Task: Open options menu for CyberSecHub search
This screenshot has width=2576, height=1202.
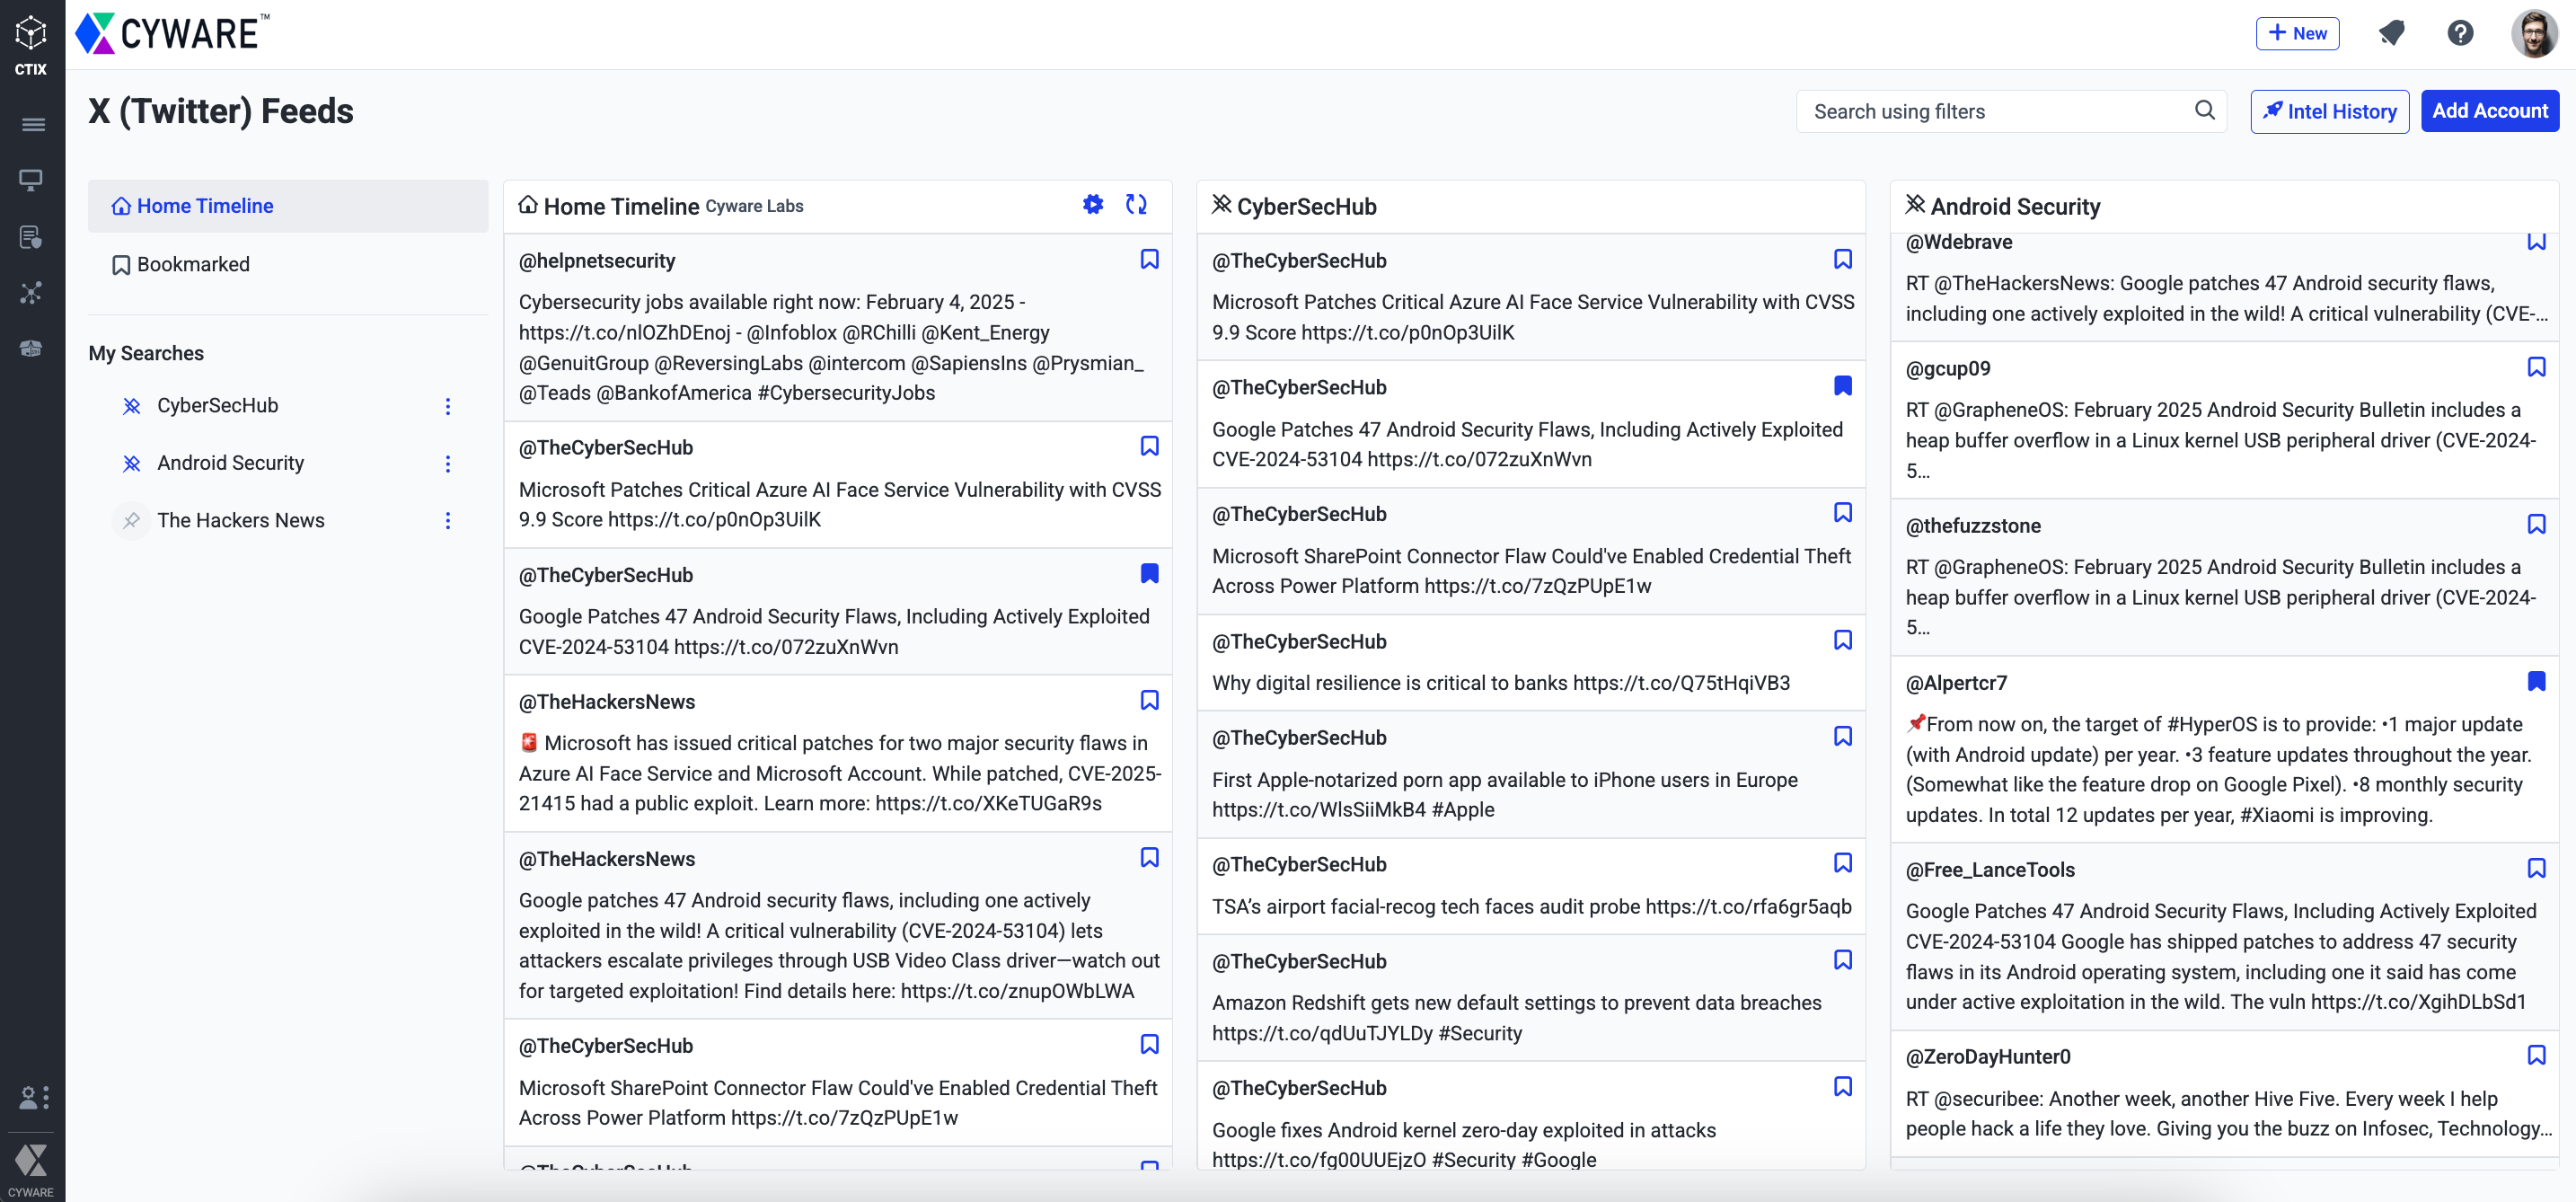Action: point(448,406)
